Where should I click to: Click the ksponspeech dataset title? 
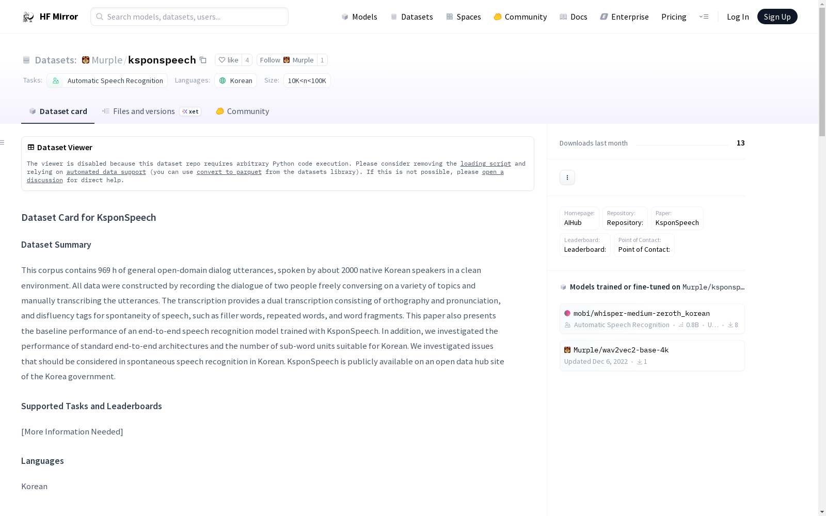pos(162,60)
